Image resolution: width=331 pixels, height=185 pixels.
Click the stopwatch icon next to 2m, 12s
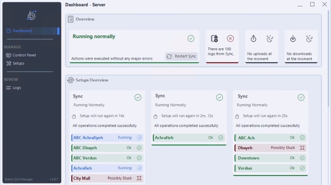point(156,116)
